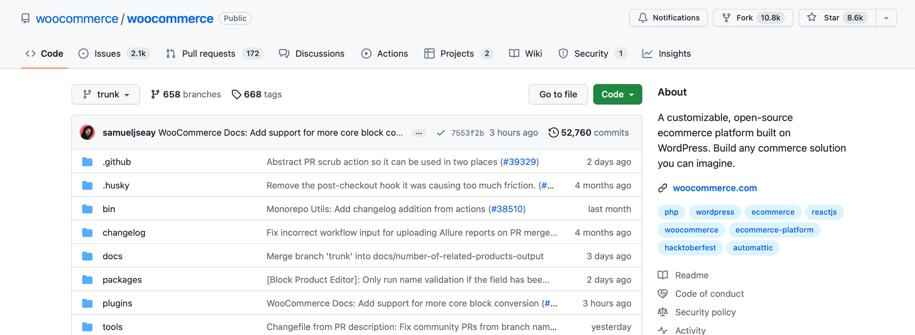Open the tools folder name
This screenshot has height=335, width=915.
pyautogui.click(x=113, y=327)
